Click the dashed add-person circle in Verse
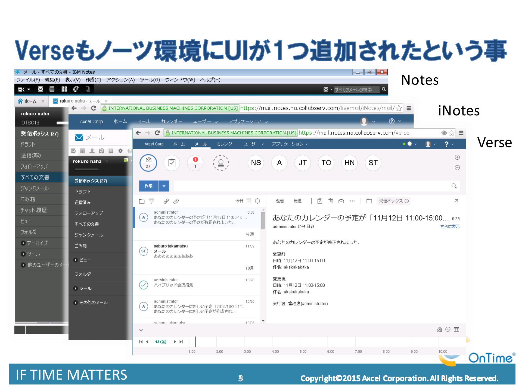Viewport: 522px width, 391px height. point(221,163)
